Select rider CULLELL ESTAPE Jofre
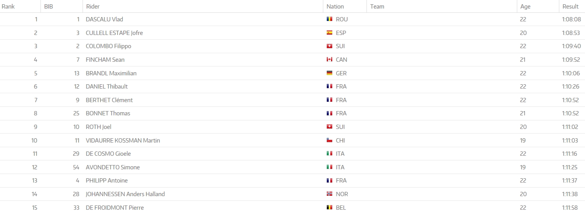 (x=114, y=33)
